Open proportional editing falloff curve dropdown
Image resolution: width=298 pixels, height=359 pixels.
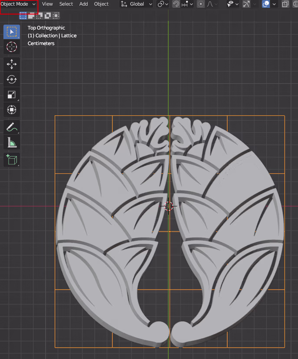coord(212,4)
